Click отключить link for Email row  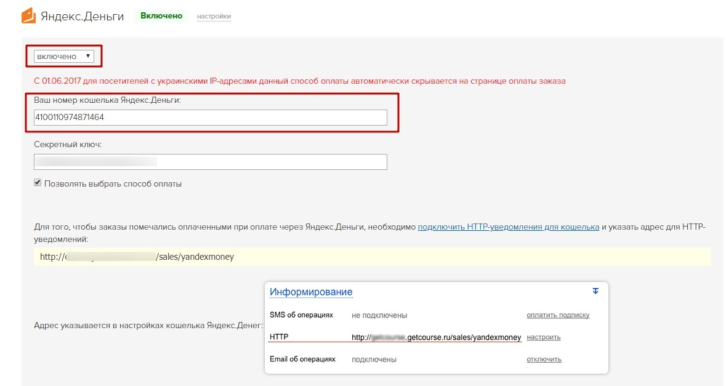tap(544, 359)
